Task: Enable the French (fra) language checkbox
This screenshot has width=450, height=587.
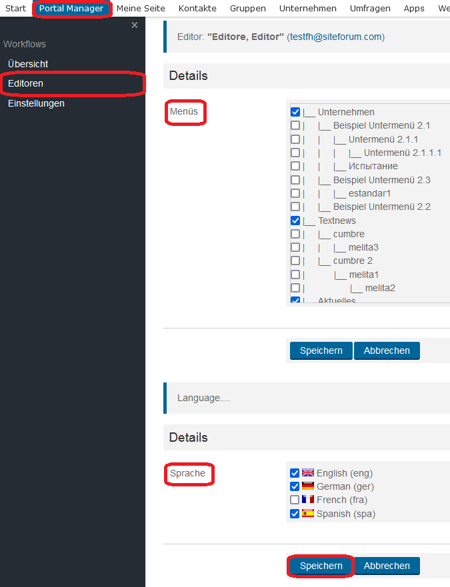Action: click(295, 500)
